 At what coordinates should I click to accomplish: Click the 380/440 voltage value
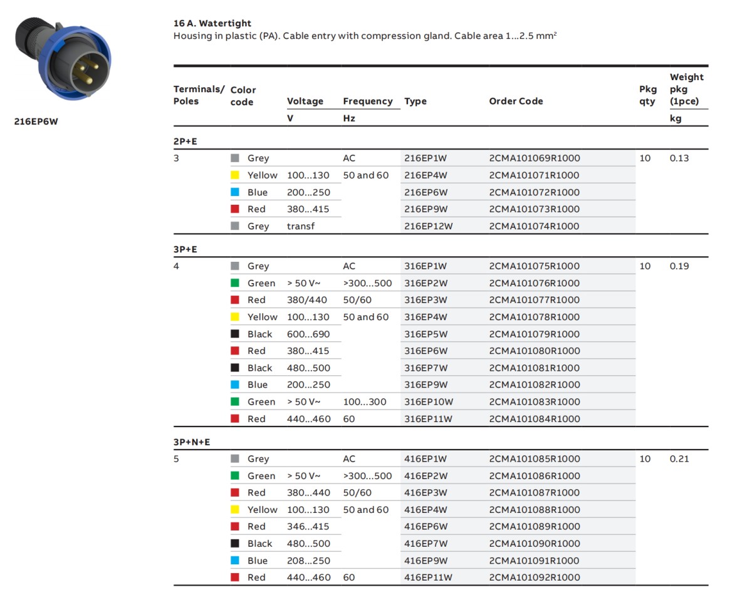point(307,300)
